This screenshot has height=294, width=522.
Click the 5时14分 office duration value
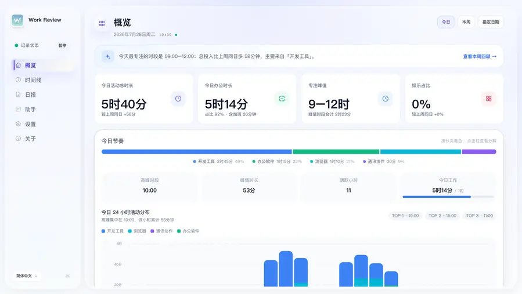(x=226, y=104)
